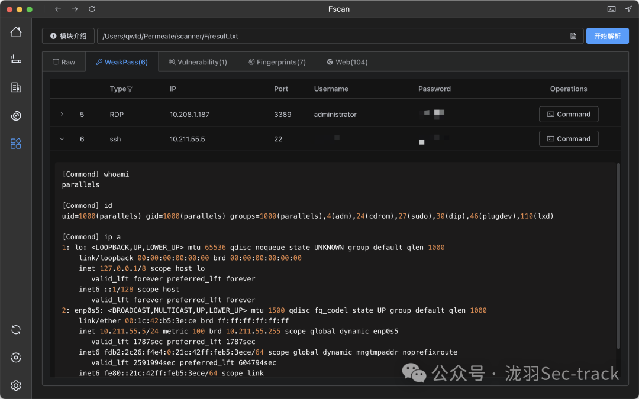The image size is (639, 399).
Task: Click the Password column header
Action: coord(434,89)
